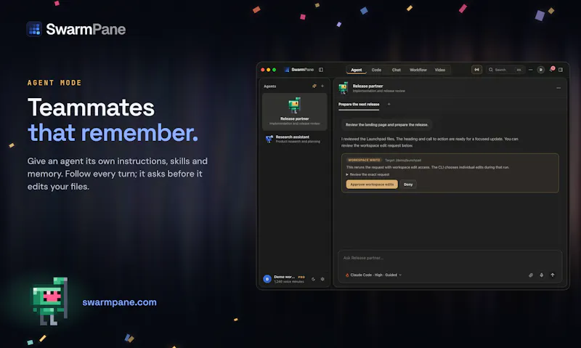The height and width of the screenshot is (348, 581).
Task: Add a new agent with plus icon
Action: [322, 86]
